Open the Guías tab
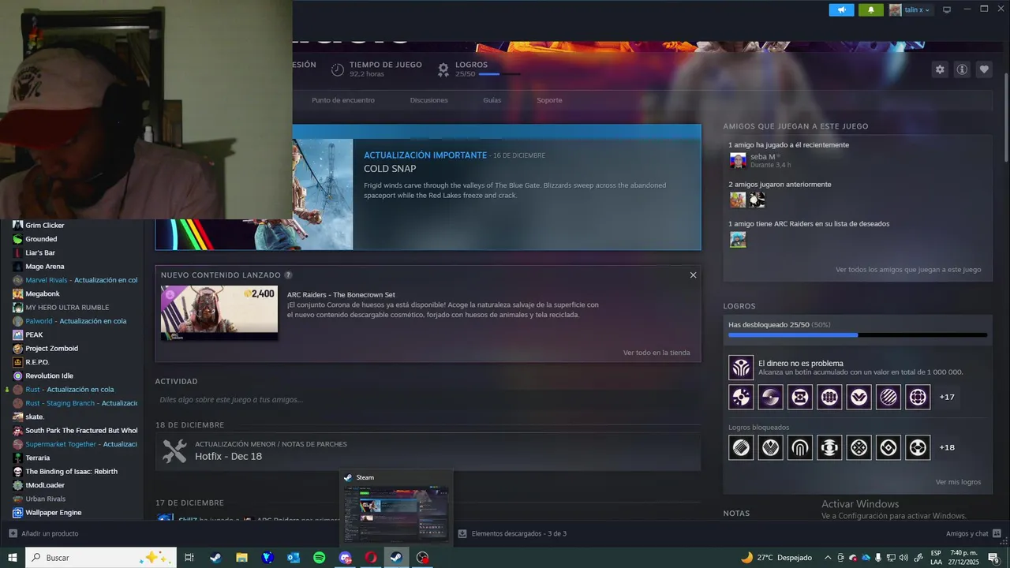The width and height of the screenshot is (1010, 568). point(492,100)
